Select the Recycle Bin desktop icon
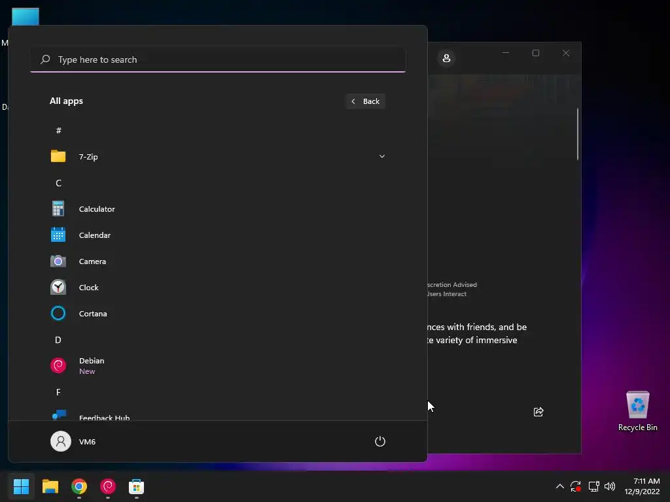This screenshot has width=670, height=502. point(637,410)
